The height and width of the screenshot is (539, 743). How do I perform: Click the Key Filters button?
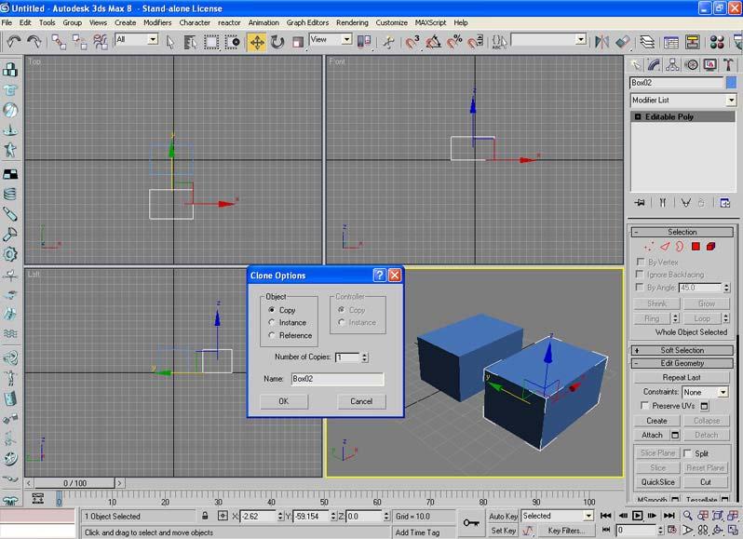(x=566, y=531)
